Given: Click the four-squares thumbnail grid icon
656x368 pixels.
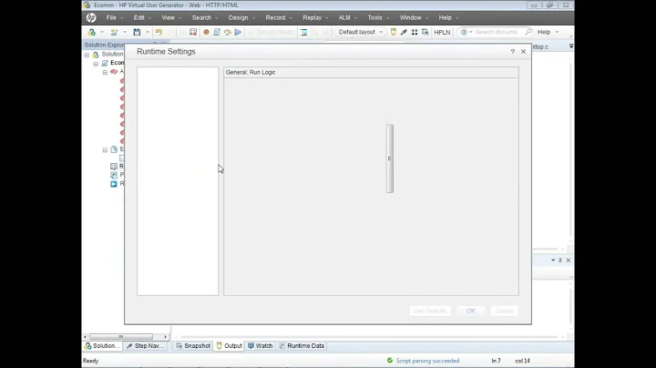Looking at the screenshot, I should point(415,32).
